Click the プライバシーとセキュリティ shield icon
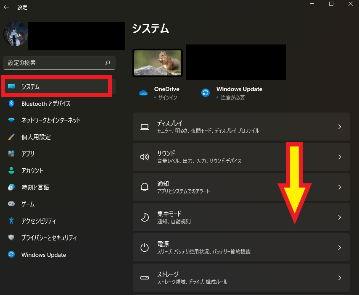 pos(11,238)
